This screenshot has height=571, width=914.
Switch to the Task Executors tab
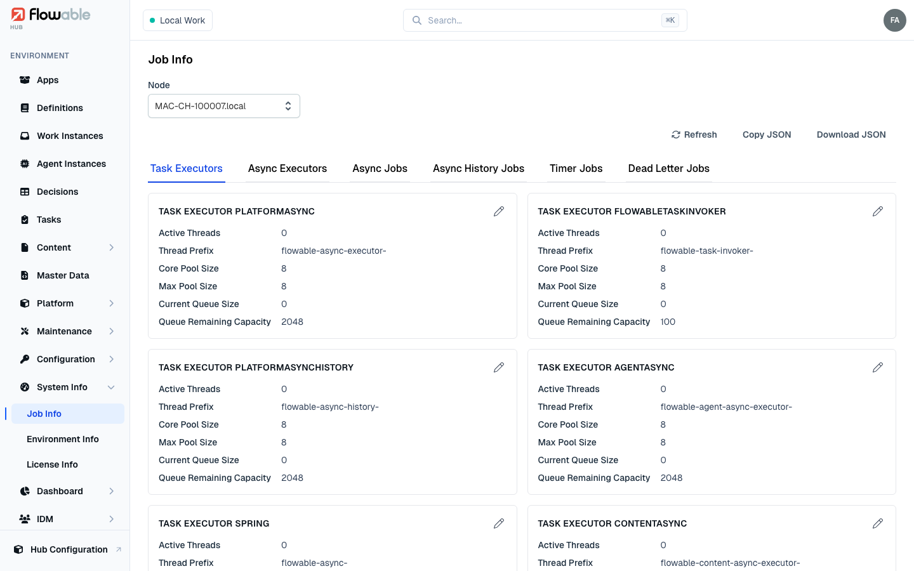[187, 168]
